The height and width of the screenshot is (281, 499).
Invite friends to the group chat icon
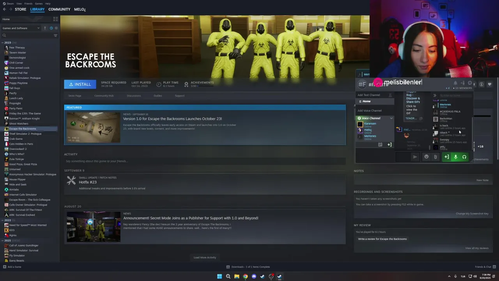click(463, 83)
